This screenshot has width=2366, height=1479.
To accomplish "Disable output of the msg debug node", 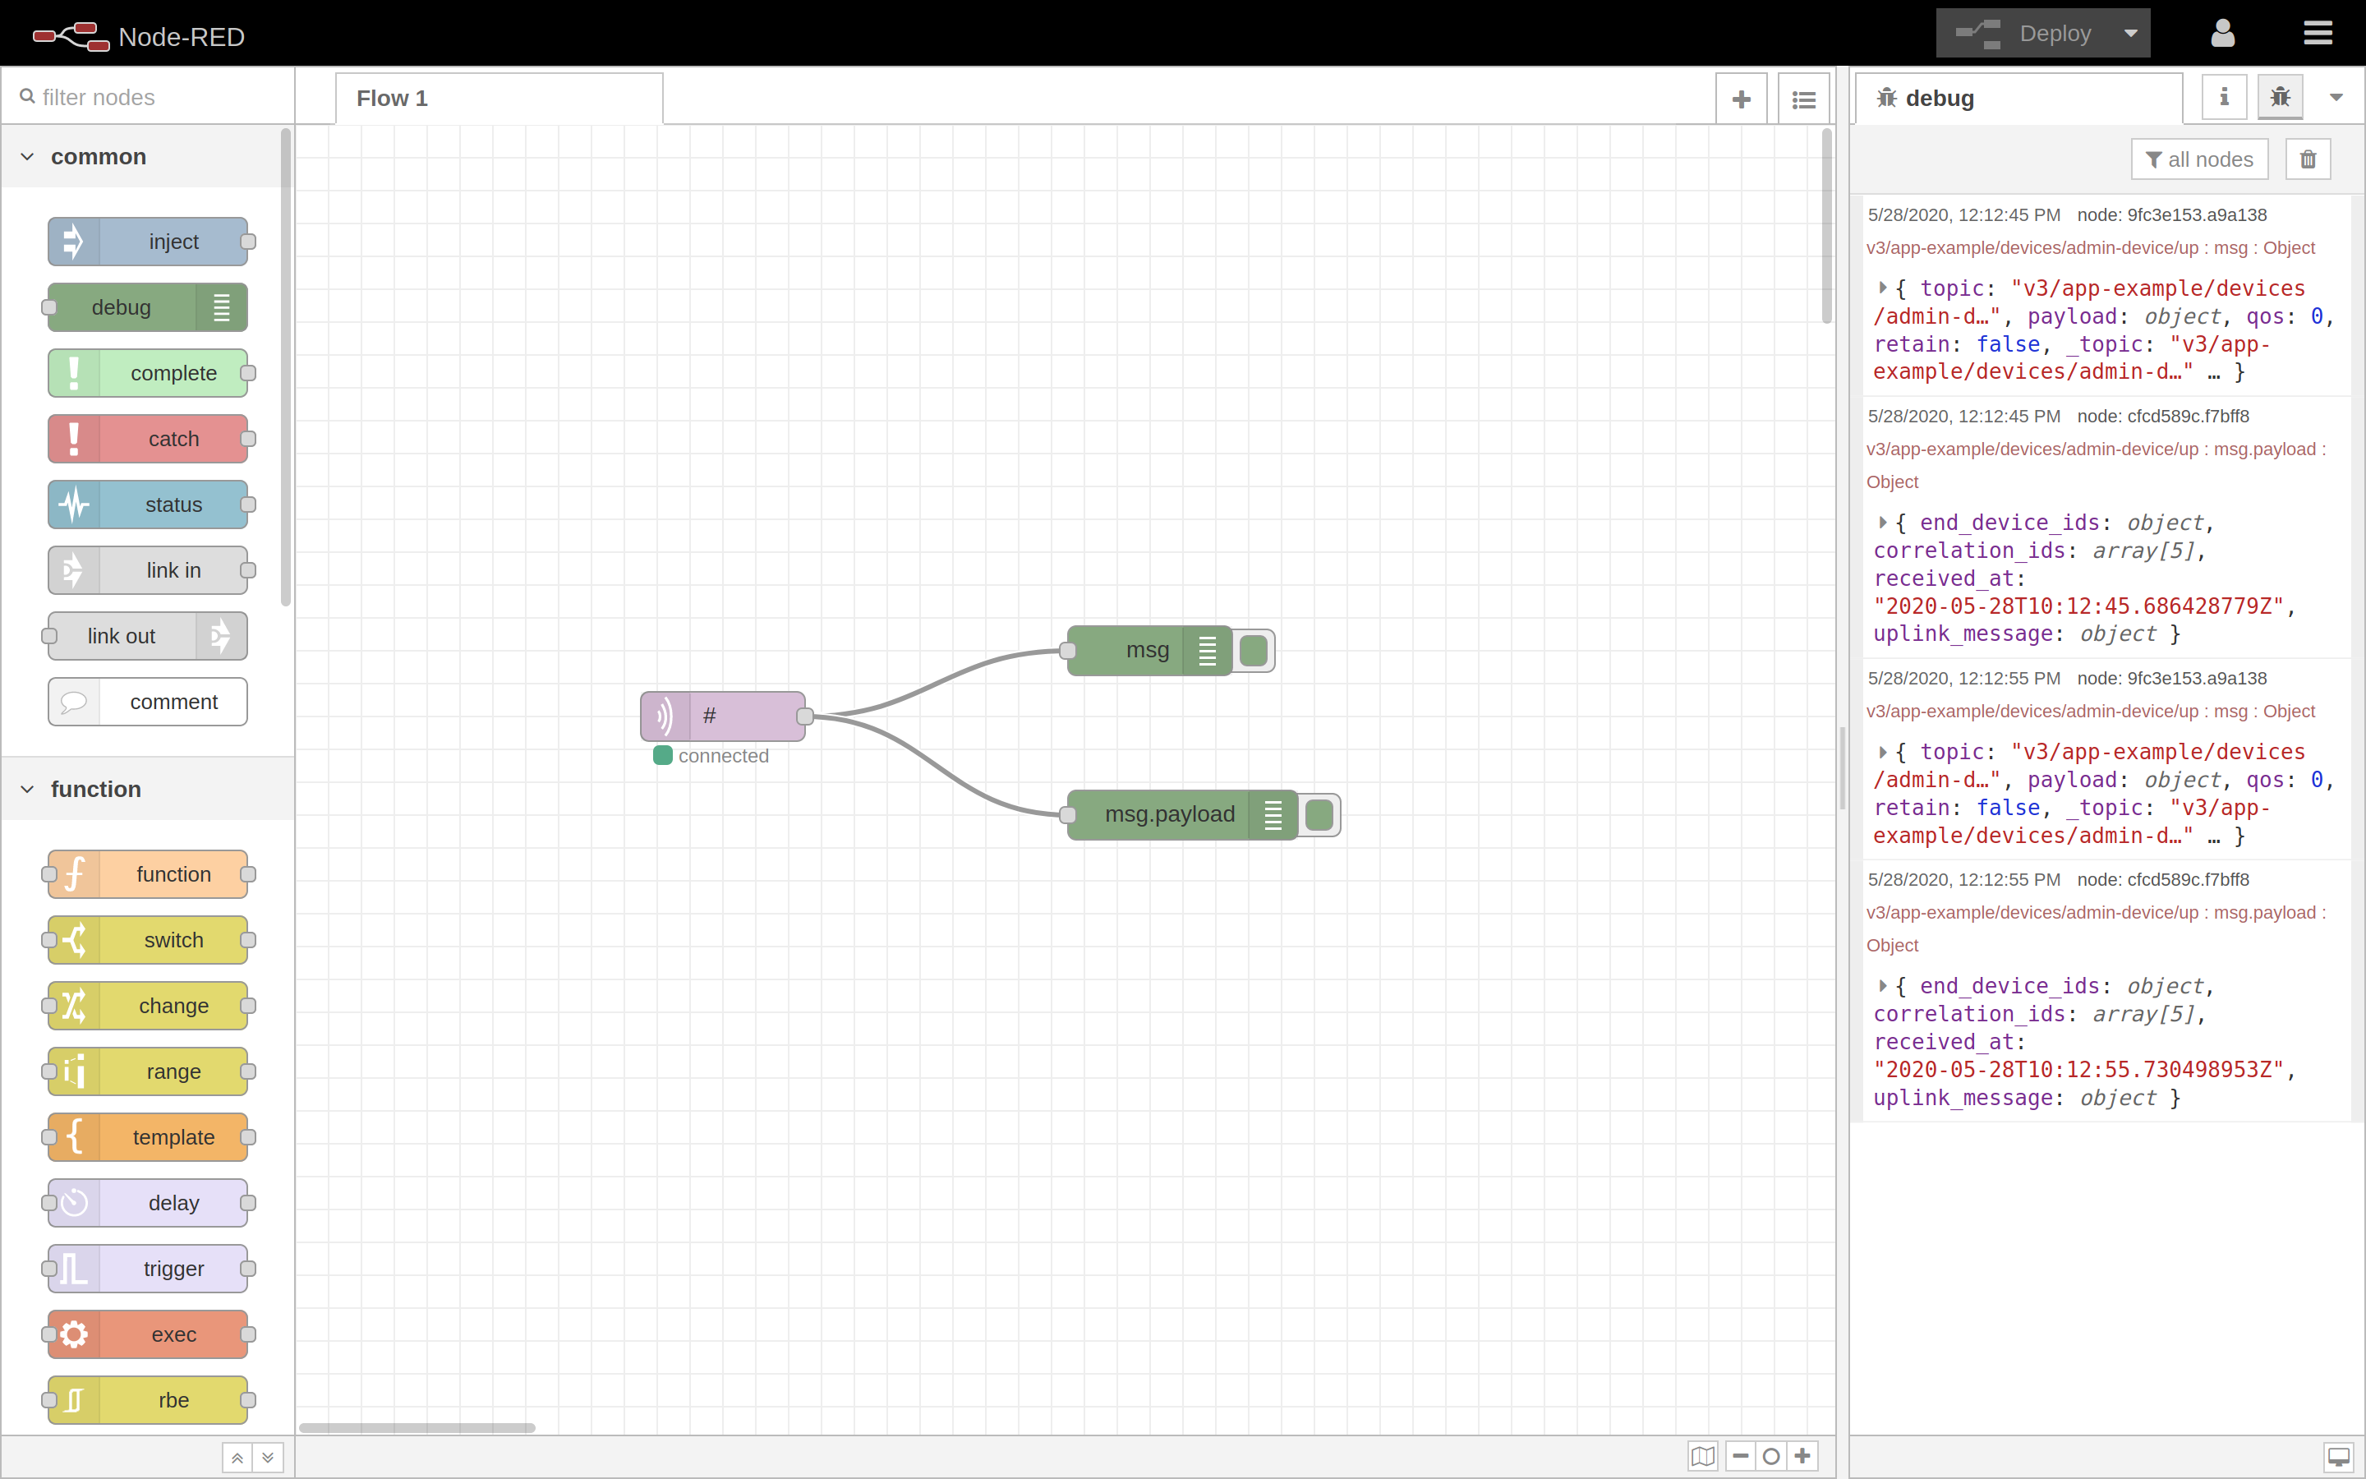I will pos(1254,651).
